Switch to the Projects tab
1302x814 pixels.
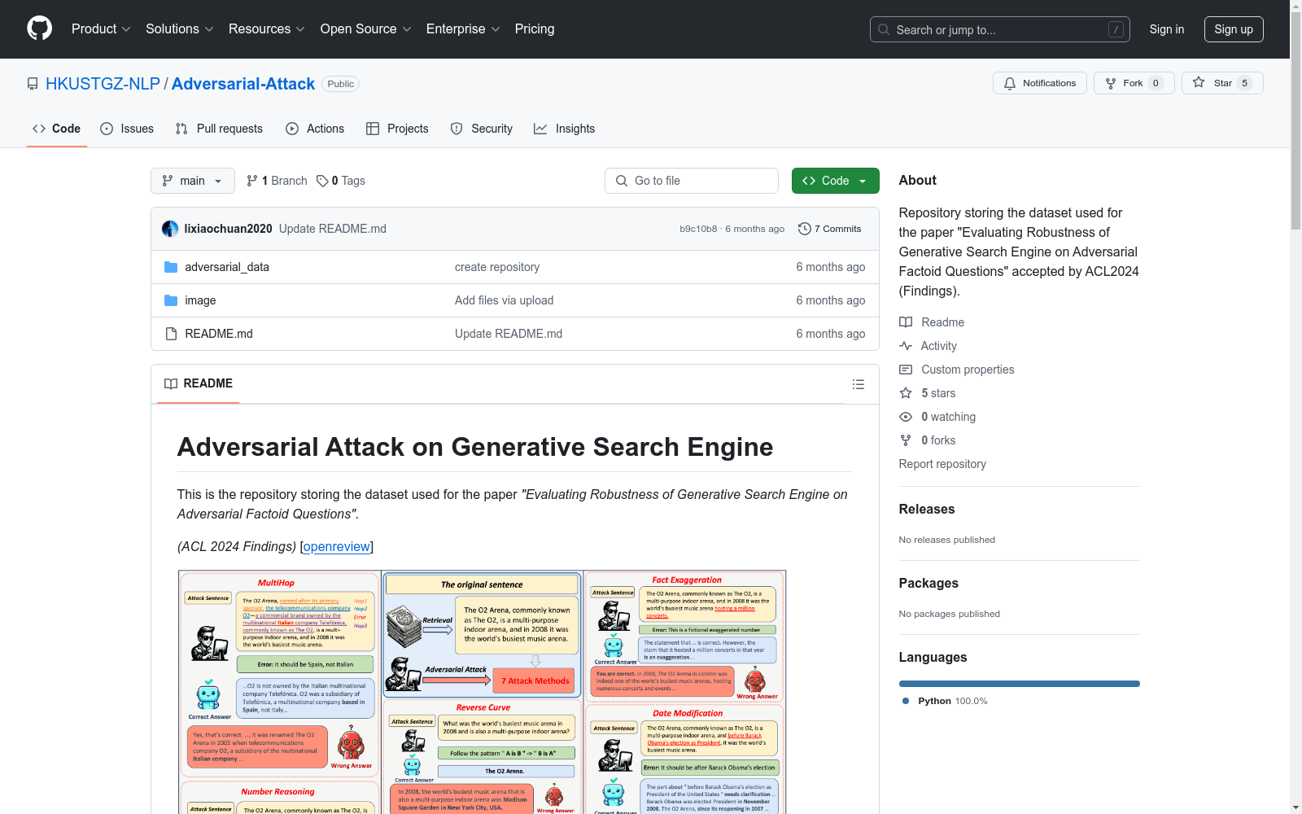397,129
